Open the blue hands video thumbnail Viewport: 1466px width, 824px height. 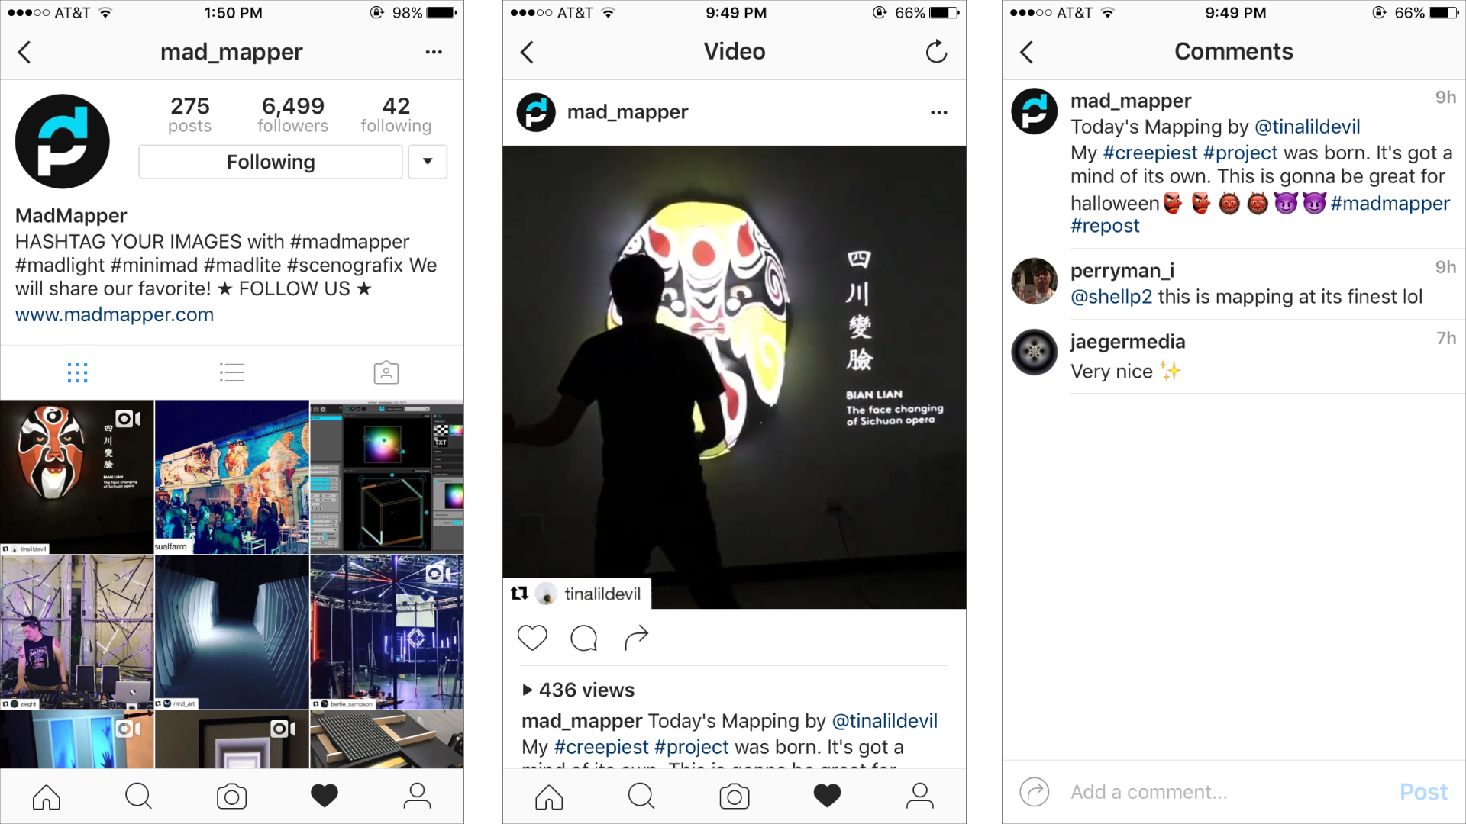click(x=76, y=739)
